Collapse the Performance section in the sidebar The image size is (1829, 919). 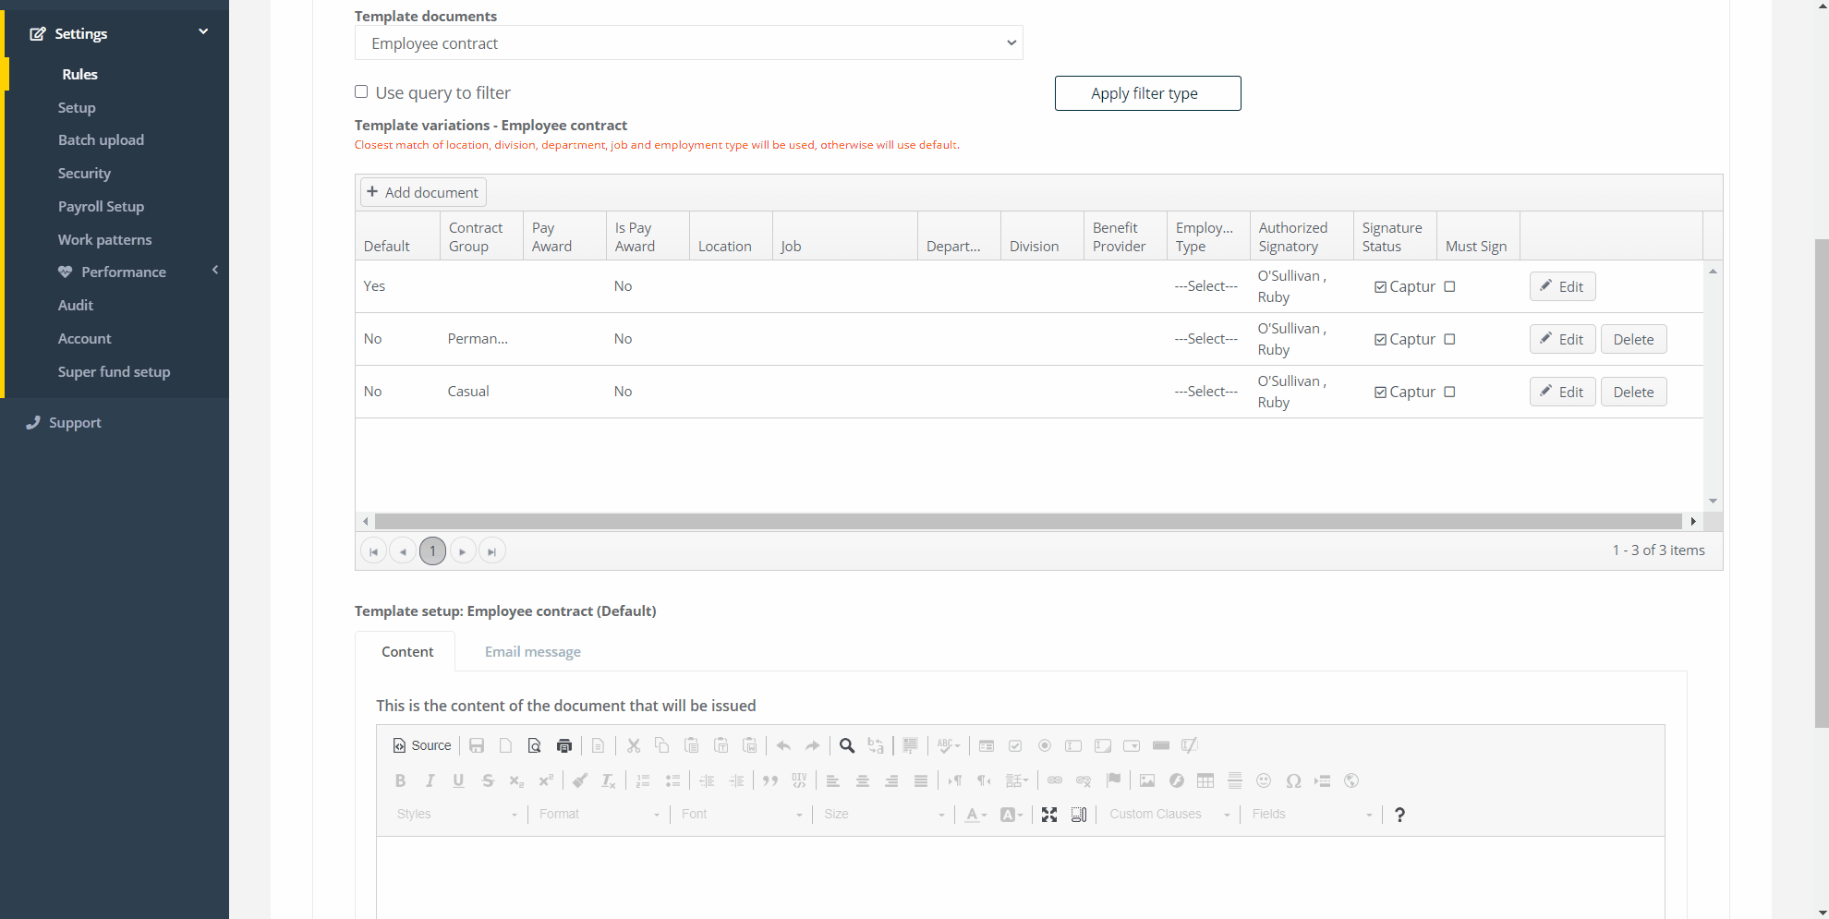coord(214,270)
